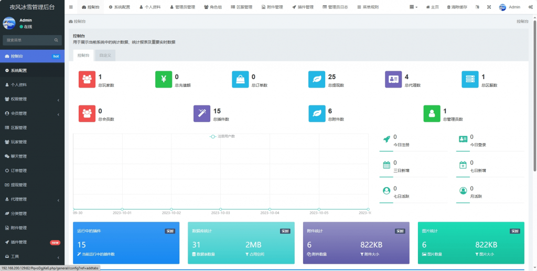Click the server icon for 总区服数

coord(470,79)
